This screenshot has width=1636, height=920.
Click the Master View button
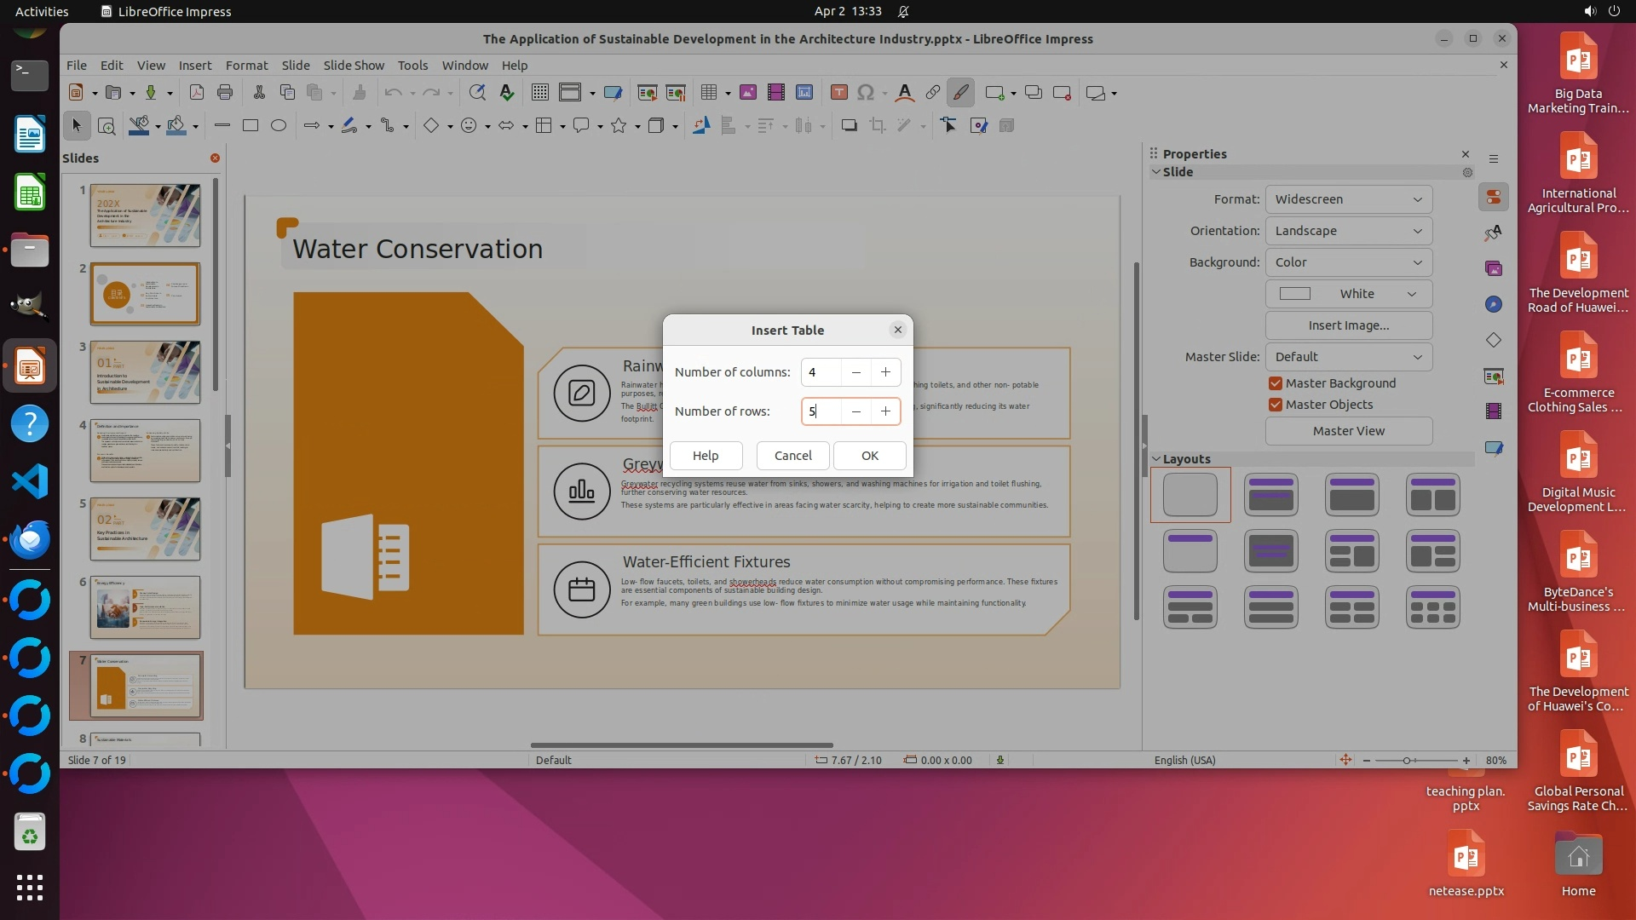click(1348, 431)
